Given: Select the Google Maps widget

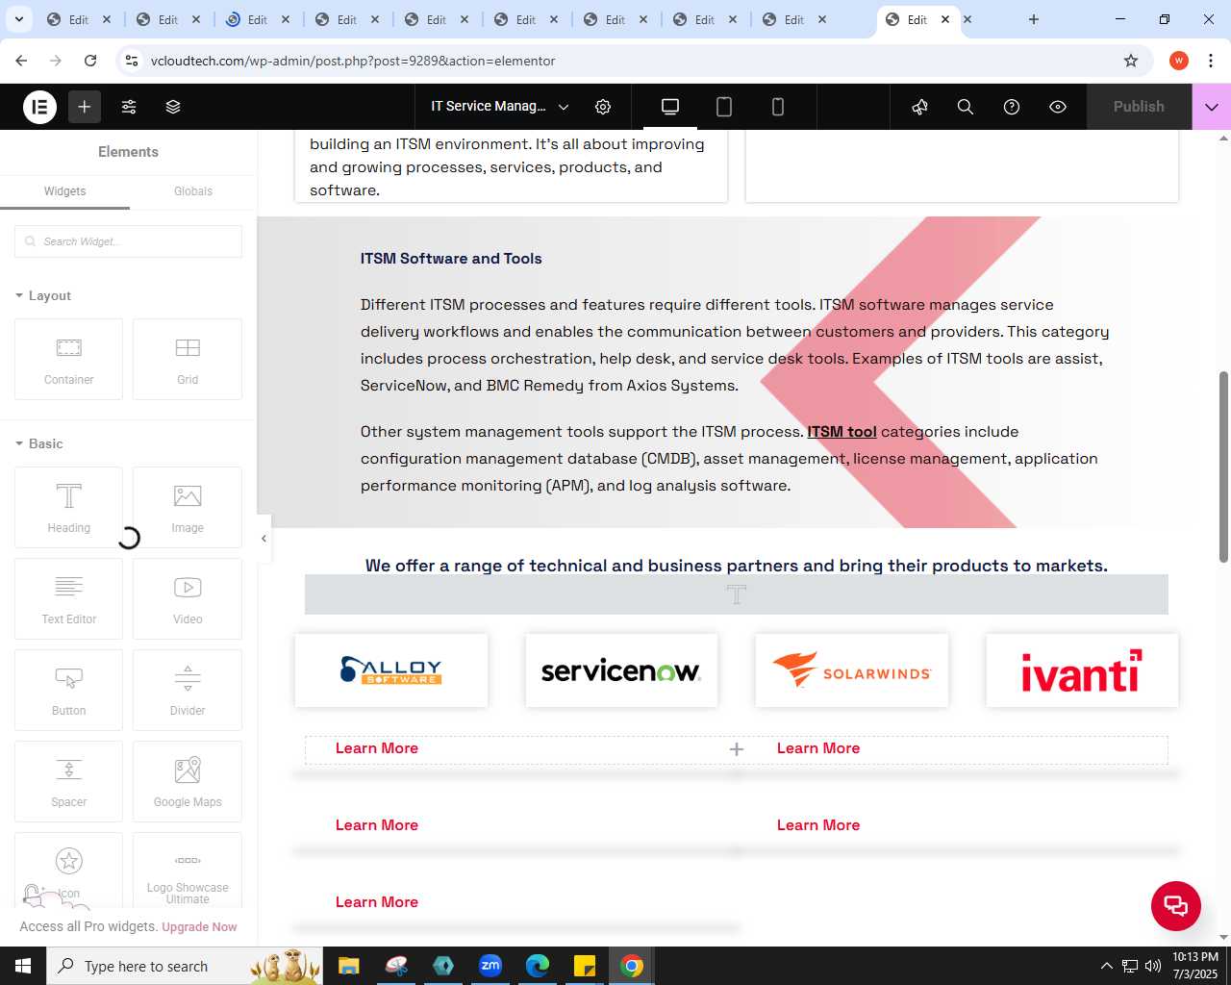Looking at the screenshot, I should click(188, 781).
